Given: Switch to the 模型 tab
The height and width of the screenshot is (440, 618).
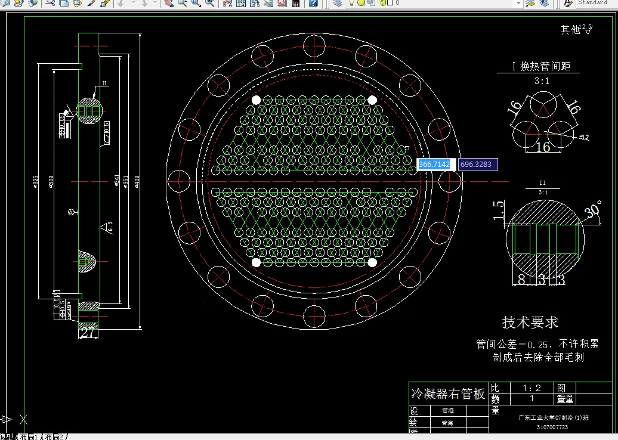Looking at the screenshot, I should [x=7, y=436].
